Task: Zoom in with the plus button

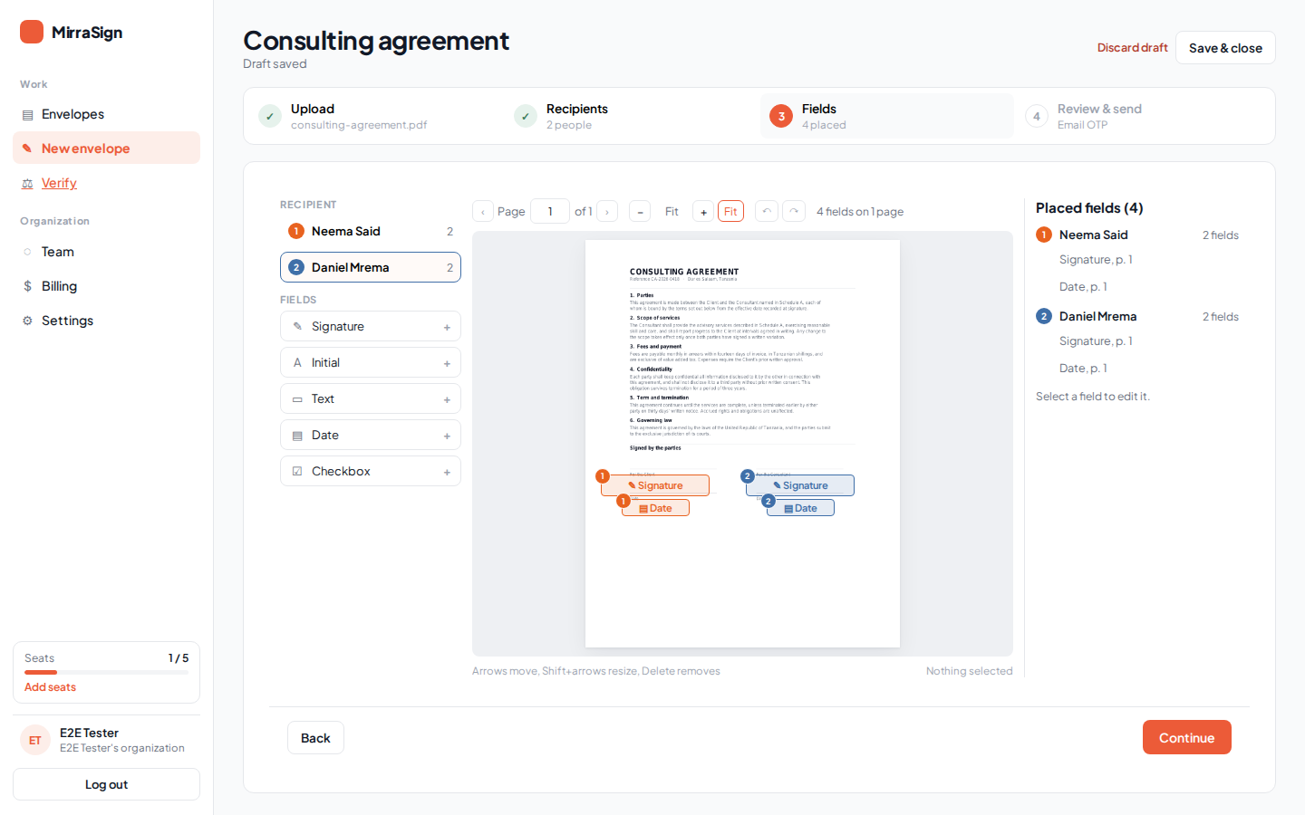Action: point(703,211)
